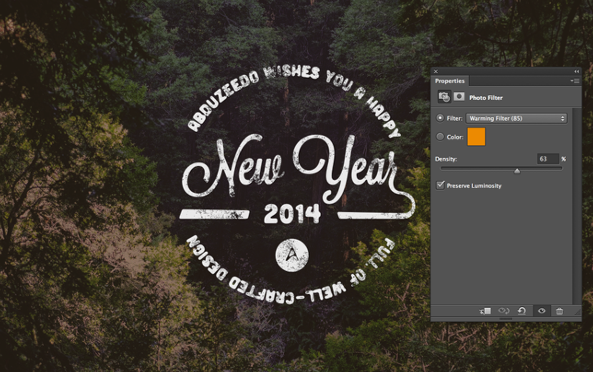Click the Density value field

(x=548, y=159)
